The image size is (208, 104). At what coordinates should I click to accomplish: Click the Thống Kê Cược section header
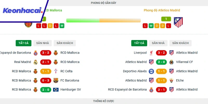104,101
